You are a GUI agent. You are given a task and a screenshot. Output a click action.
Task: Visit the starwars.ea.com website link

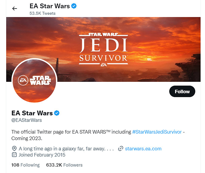pyautogui.click(x=143, y=149)
